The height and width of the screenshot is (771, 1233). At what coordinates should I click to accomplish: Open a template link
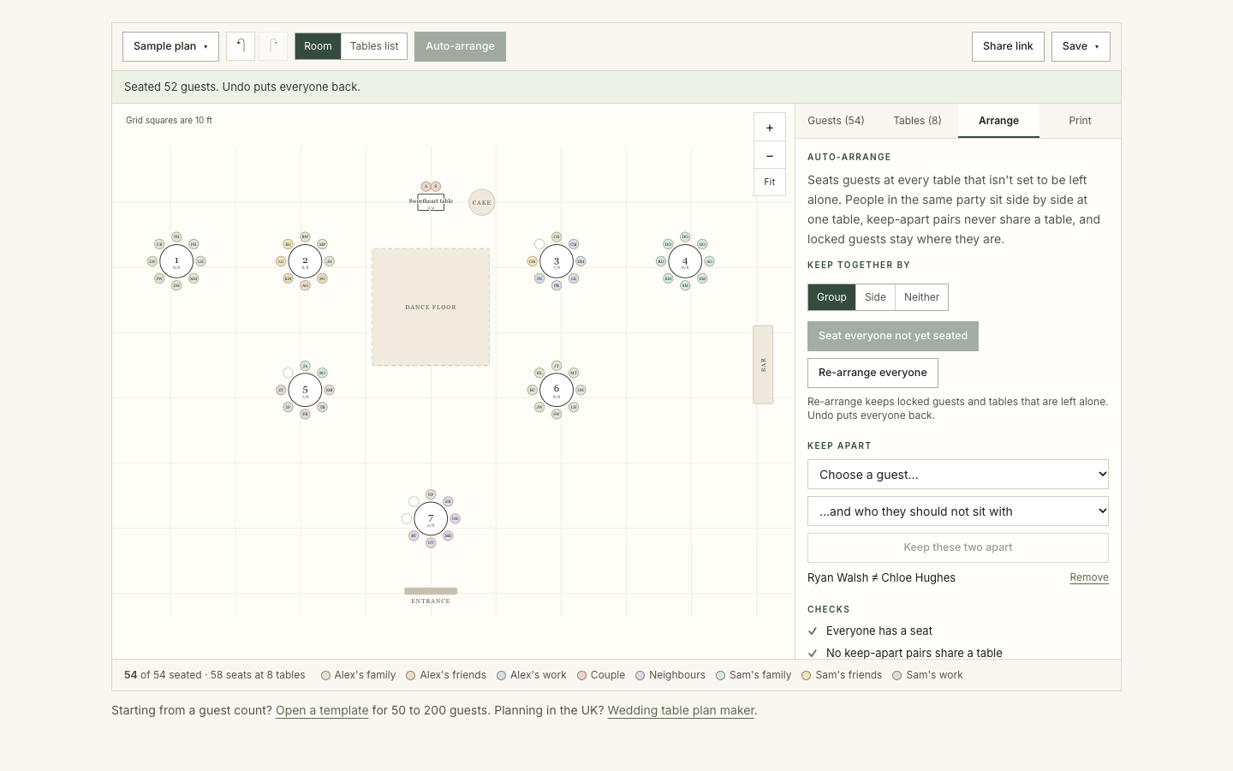322,710
